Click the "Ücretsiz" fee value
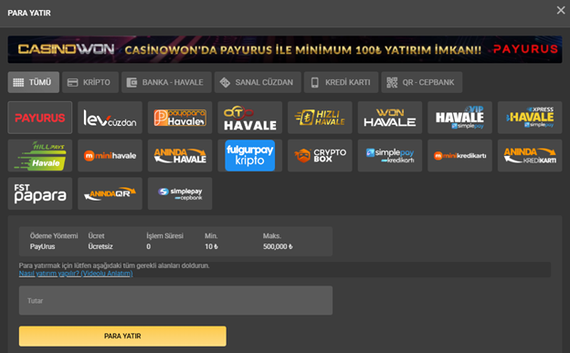Viewport: 570px width, 353px height. (100, 246)
